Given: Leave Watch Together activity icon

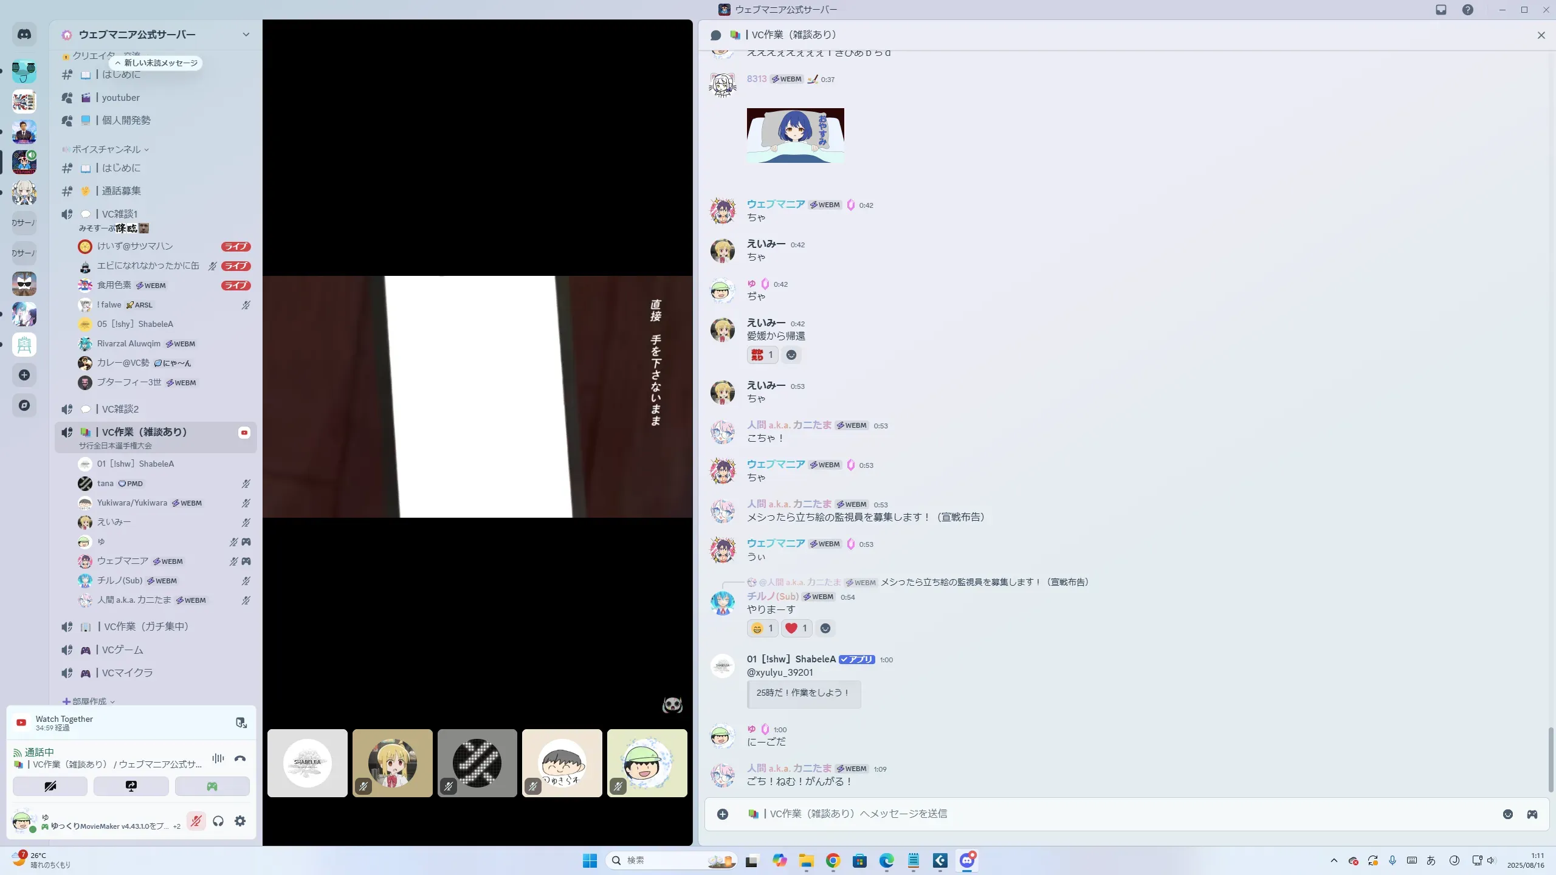Looking at the screenshot, I should [241, 722].
